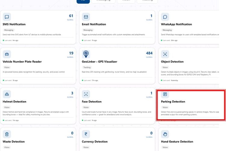
Task: Click the 1 global count on Email Notification
Action: tap(151, 16)
